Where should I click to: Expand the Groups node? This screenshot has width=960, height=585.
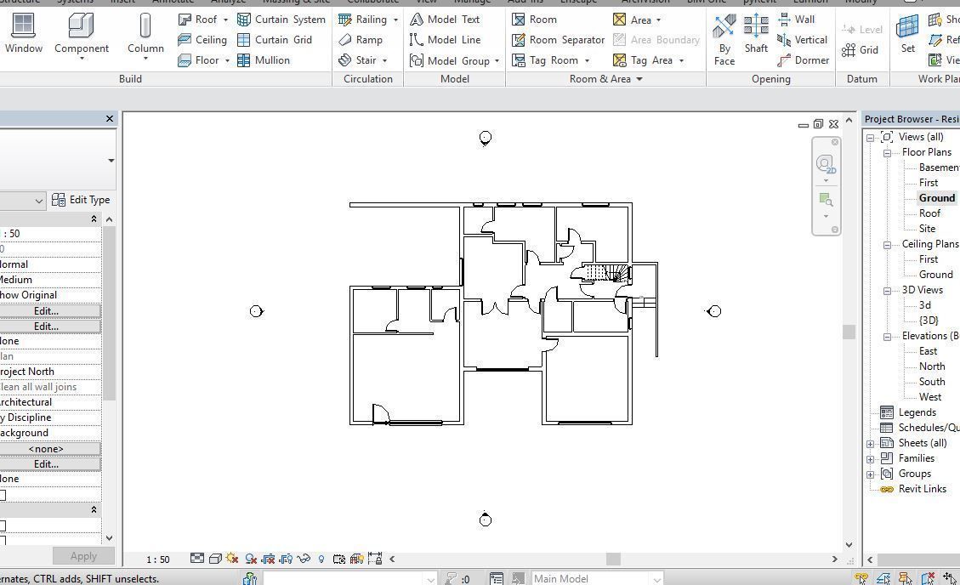(870, 474)
